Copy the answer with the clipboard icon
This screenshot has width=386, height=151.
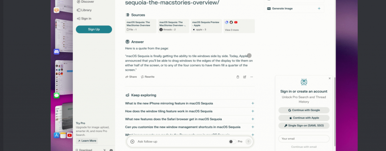pos(237,77)
